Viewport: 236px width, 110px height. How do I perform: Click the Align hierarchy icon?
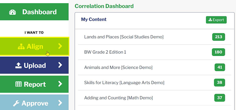(21, 46)
